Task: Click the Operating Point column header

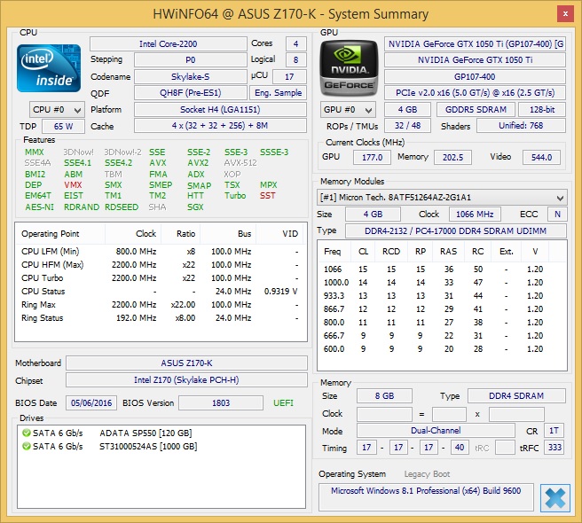Action: [60, 234]
